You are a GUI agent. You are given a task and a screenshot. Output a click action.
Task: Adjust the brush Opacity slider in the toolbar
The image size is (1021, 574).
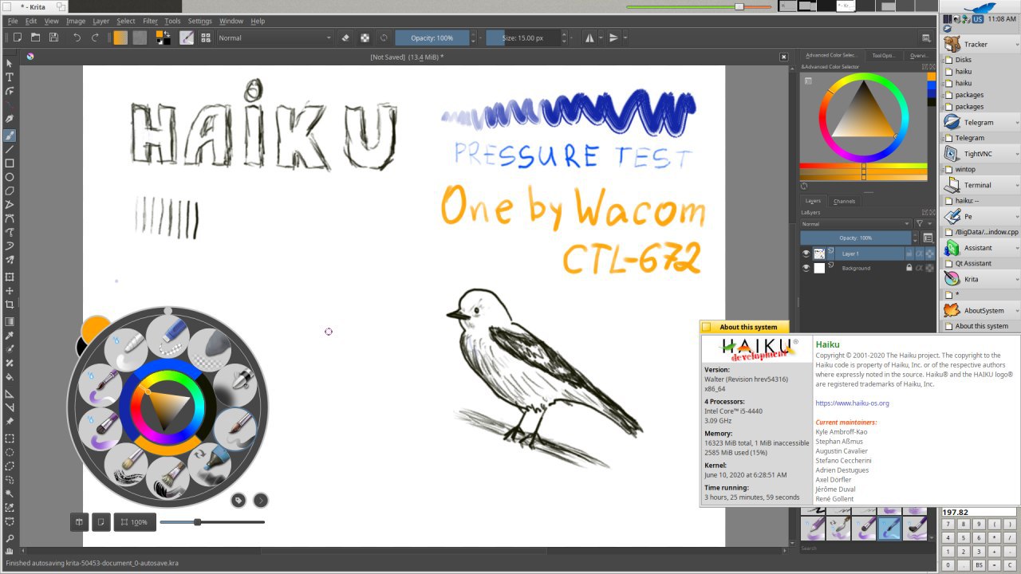(432, 37)
